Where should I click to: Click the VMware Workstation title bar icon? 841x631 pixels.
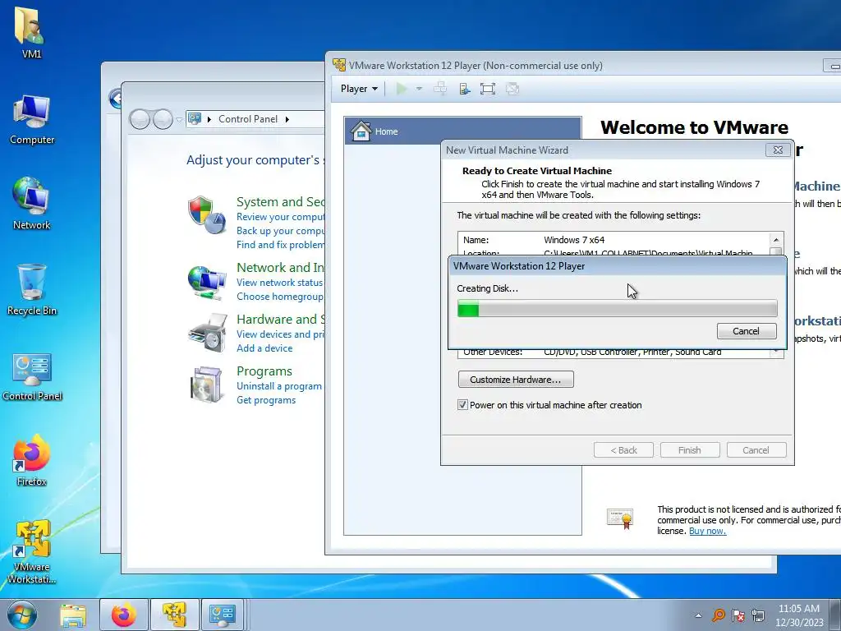pyautogui.click(x=339, y=65)
